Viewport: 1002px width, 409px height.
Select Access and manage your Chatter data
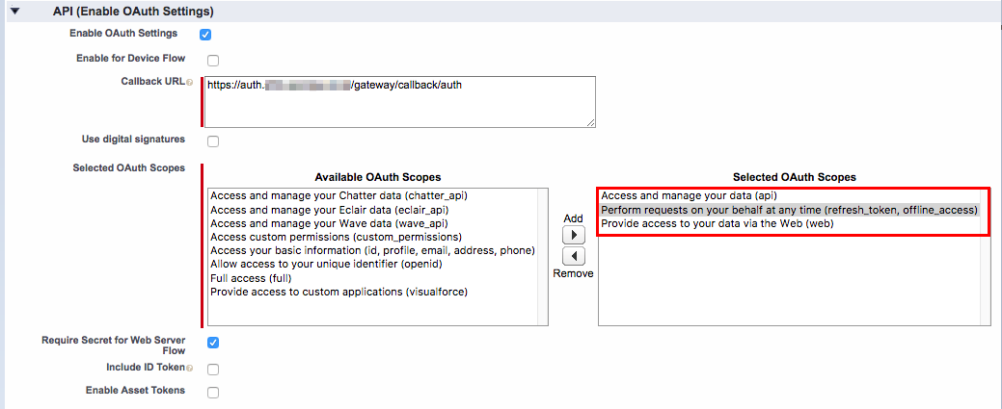tap(378, 195)
